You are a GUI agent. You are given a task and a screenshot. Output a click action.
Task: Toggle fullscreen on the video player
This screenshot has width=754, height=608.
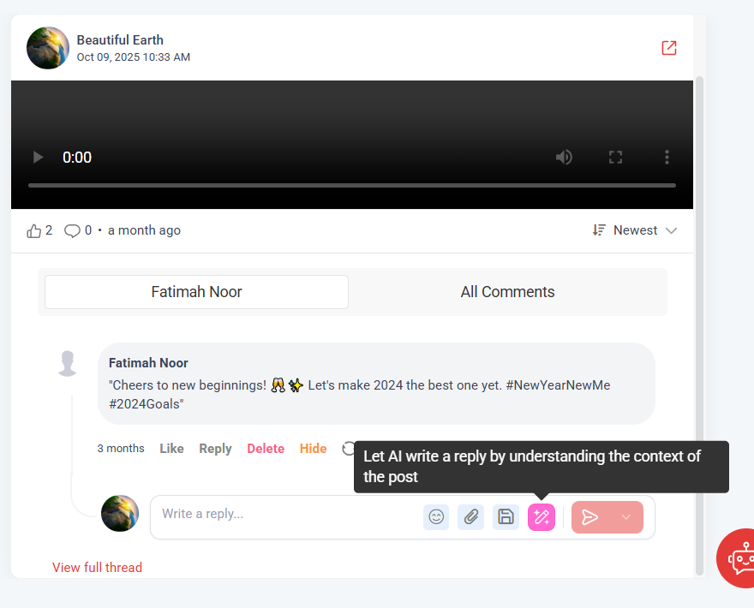(615, 157)
